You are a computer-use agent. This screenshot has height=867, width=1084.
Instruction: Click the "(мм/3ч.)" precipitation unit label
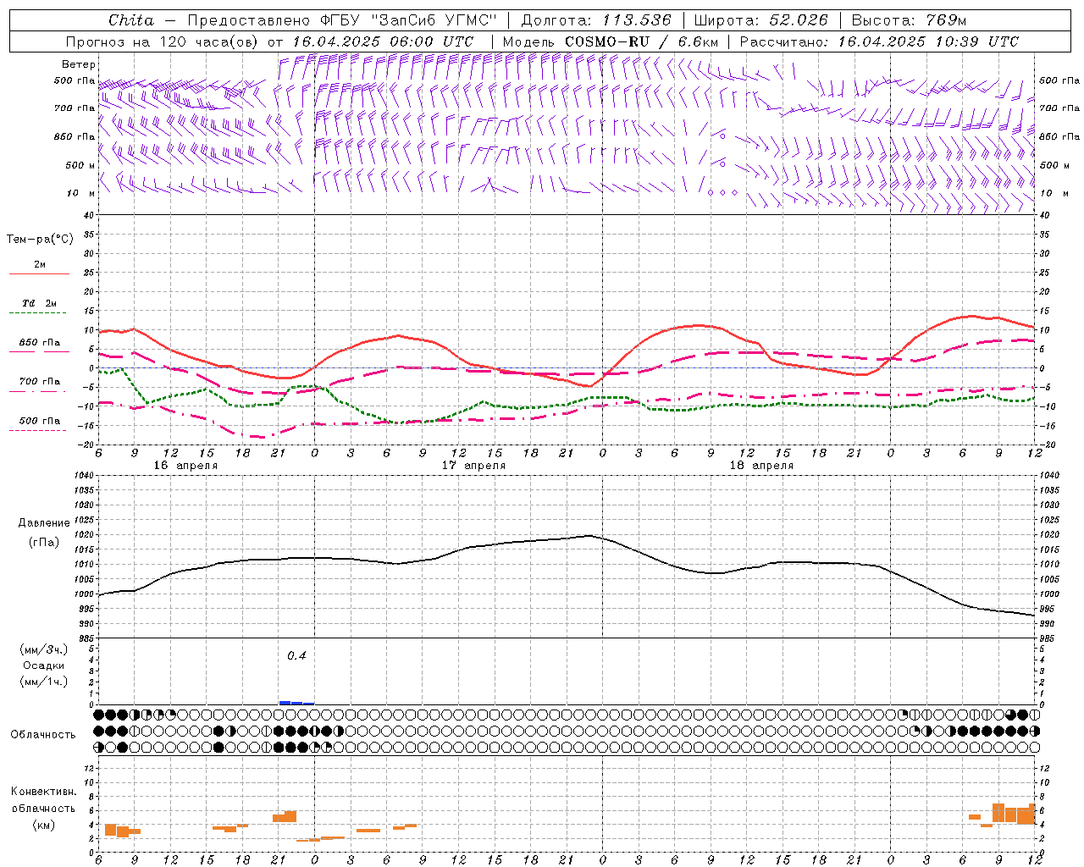pos(44,649)
